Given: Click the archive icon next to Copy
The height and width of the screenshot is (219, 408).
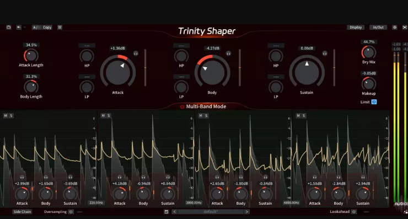Looking at the screenshot, I should pos(60,28).
